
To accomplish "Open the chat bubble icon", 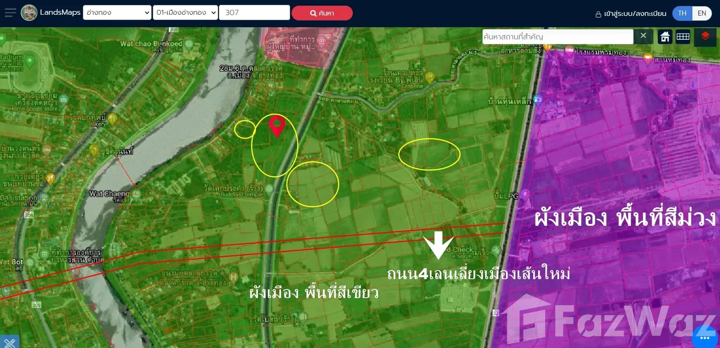I will pyautogui.click(x=704, y=337).
